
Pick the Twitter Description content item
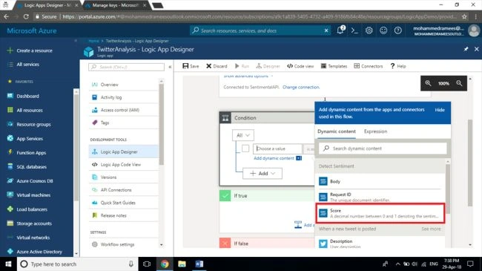[380, 243]
